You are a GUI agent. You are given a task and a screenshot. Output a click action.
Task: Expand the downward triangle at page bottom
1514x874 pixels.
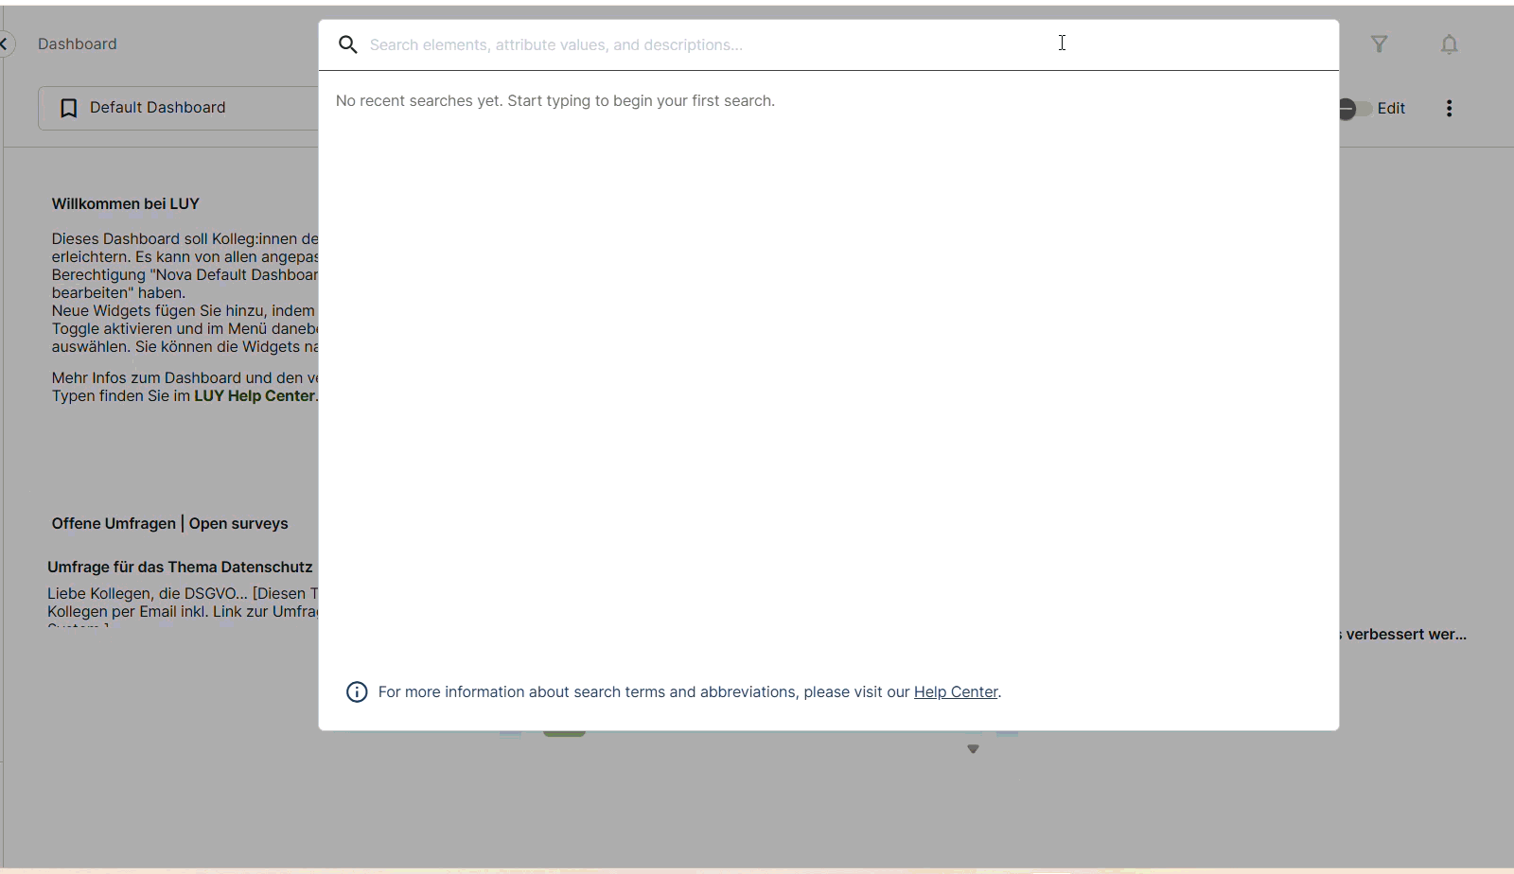tap(973, 748)
